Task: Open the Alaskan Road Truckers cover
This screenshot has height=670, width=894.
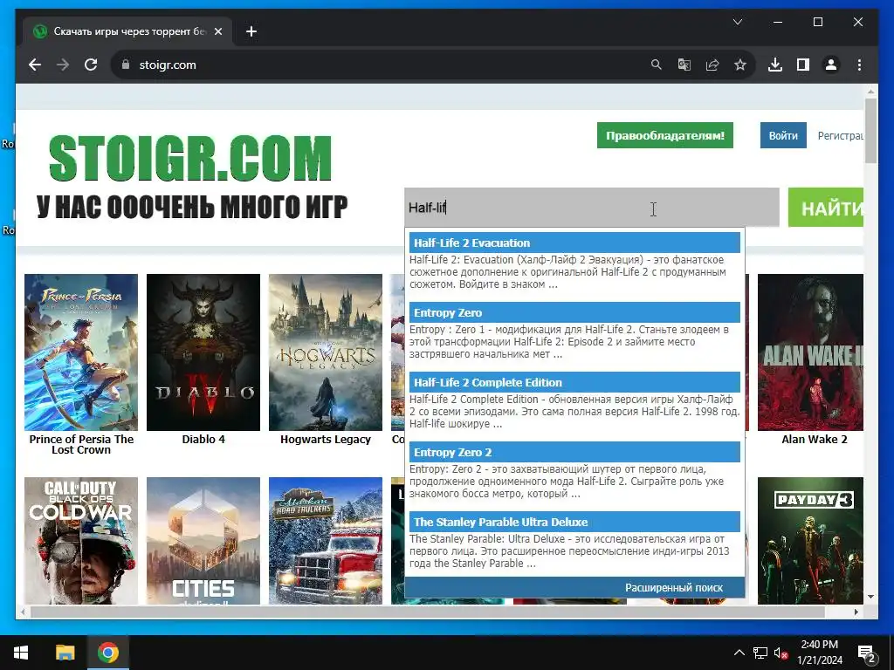Action: pyautogui.click(x=326, y=541)
